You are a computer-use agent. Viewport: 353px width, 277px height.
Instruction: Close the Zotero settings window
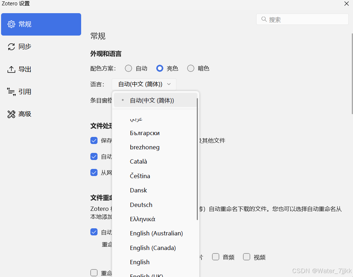[x=347, y=4]
